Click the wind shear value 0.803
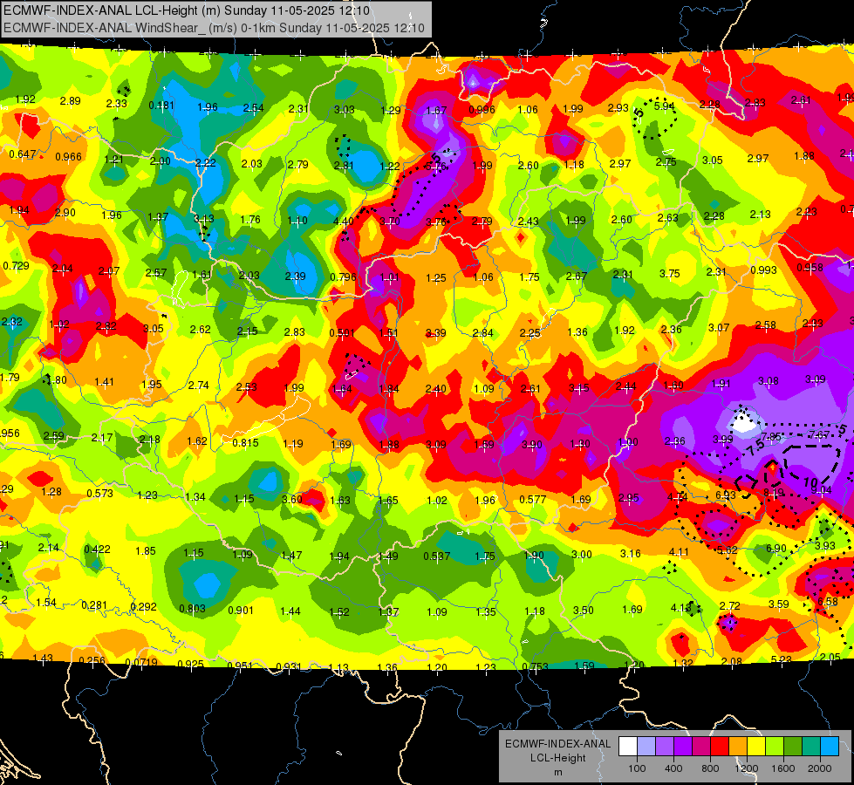The image size is (854, 785). click(192, 609)
